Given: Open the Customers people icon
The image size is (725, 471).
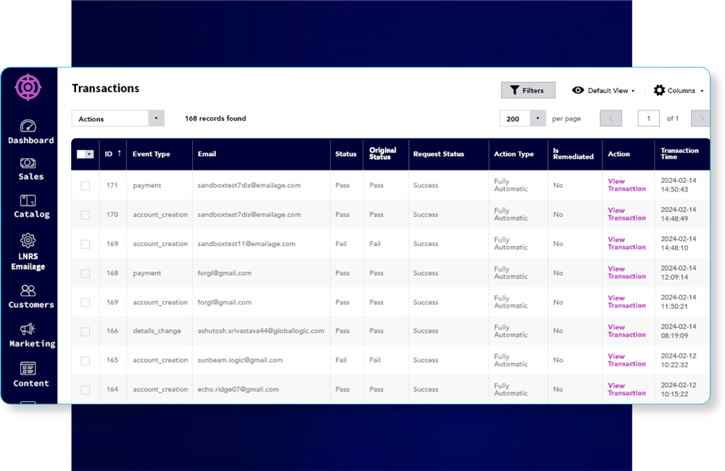Looking at the screenshot, I should click(x=28, y=290).
